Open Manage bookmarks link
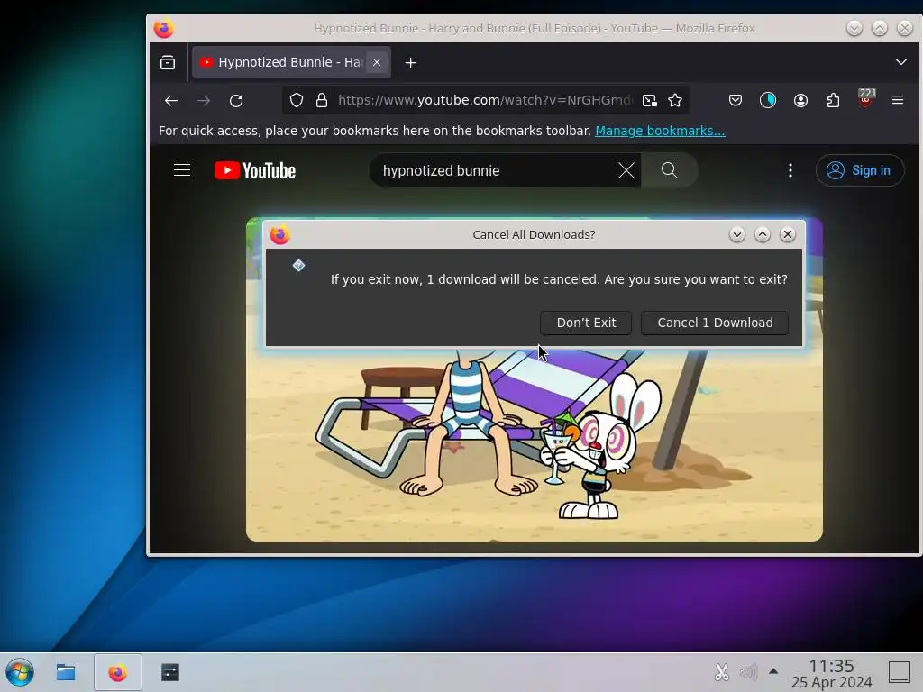 [x=660, y=131]
